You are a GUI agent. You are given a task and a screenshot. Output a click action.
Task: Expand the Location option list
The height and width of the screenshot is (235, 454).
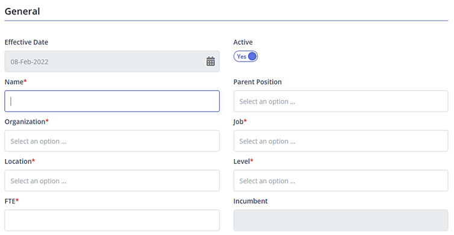click(x=112, y=181)
